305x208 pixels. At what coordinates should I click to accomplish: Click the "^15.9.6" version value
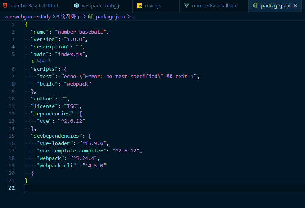pos(93,143)
